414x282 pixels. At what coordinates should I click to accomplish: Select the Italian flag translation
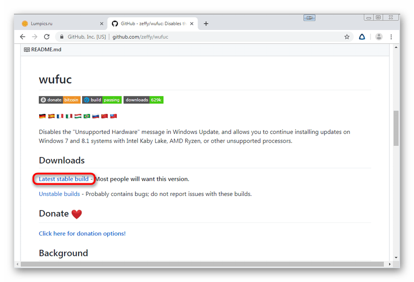pos(69,116)
